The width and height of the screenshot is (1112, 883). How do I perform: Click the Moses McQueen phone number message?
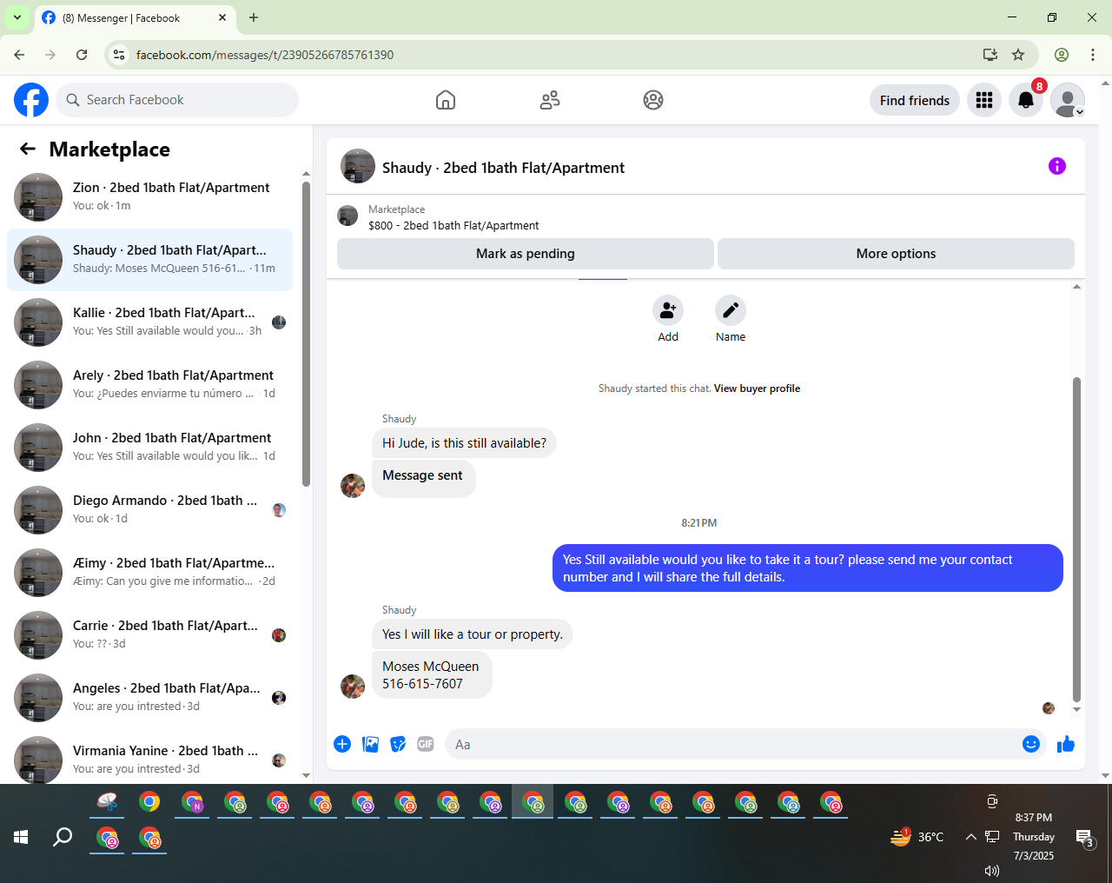(x=432, y=675)
